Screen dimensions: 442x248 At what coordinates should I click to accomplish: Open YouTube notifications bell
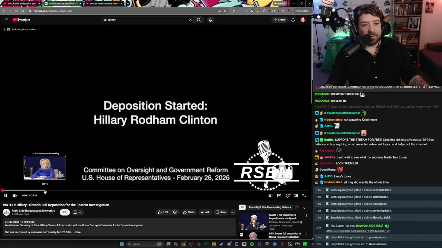(x=293, y=20)
